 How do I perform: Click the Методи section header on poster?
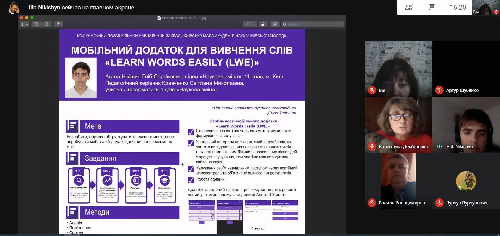tap(130, 212)
